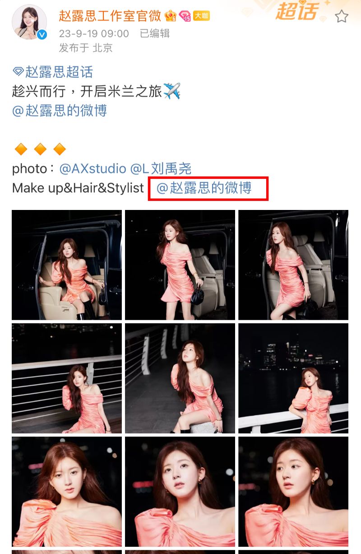The width and height of the screenshot is (361, 554).
Task: Tap the gold crown membership icon
Action: pyautogui.click(x=171, y=16)
